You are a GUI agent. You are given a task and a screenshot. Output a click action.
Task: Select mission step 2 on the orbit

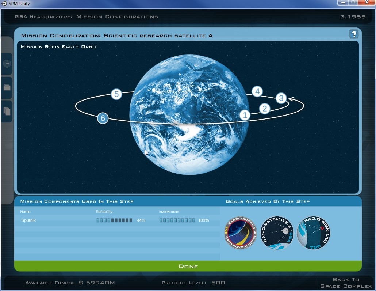click(x=265, y=109)
